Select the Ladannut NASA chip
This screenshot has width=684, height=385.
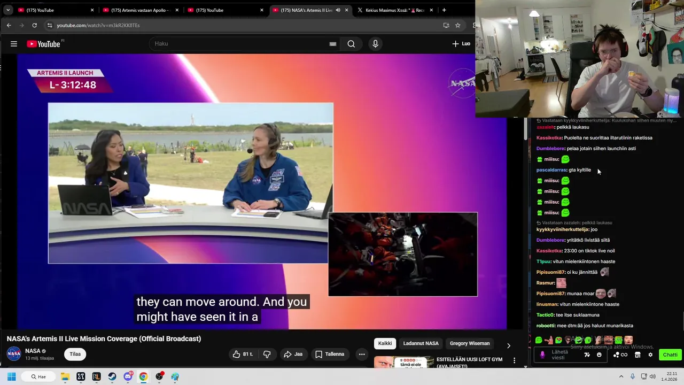(x=421, y=343)
